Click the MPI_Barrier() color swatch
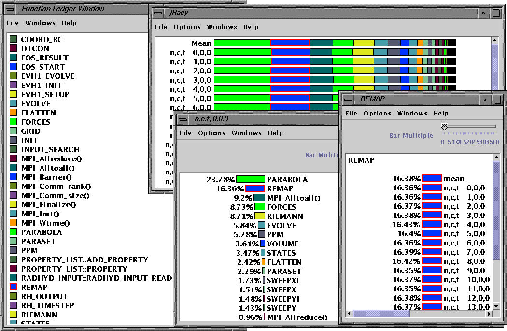 coord(13,177)
